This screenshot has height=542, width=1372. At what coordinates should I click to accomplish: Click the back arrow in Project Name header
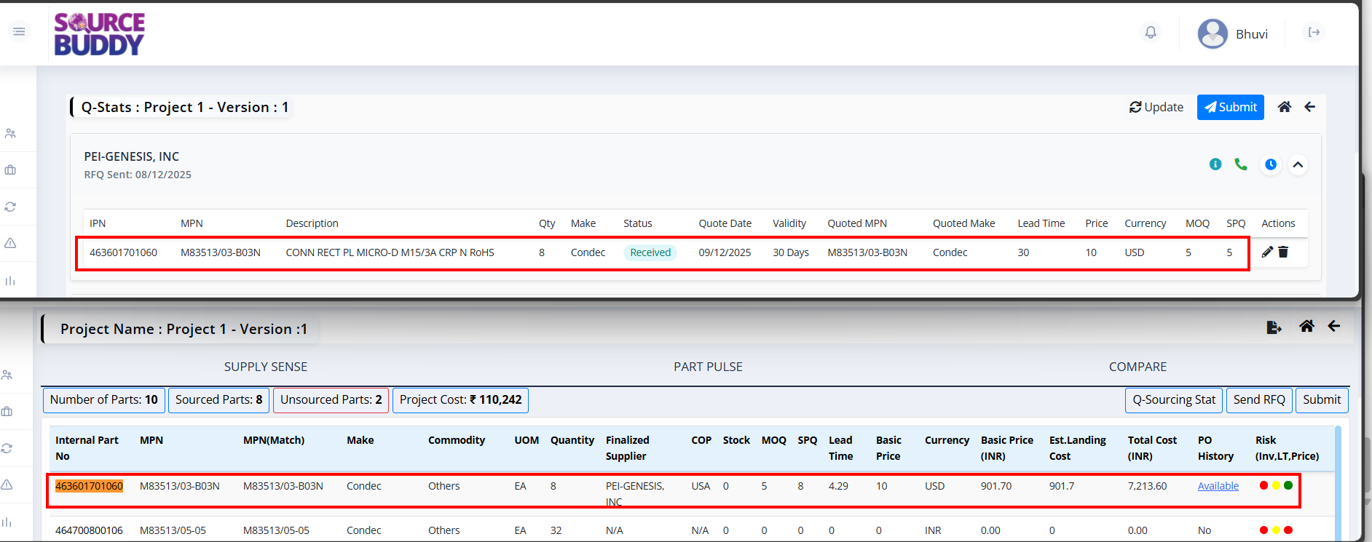(x=1334, y=327)
